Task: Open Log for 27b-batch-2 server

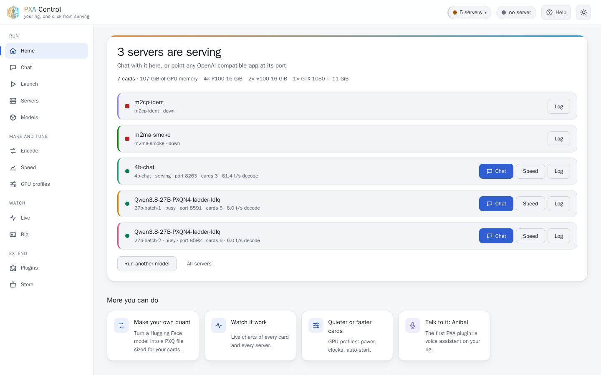Action: 559,236
